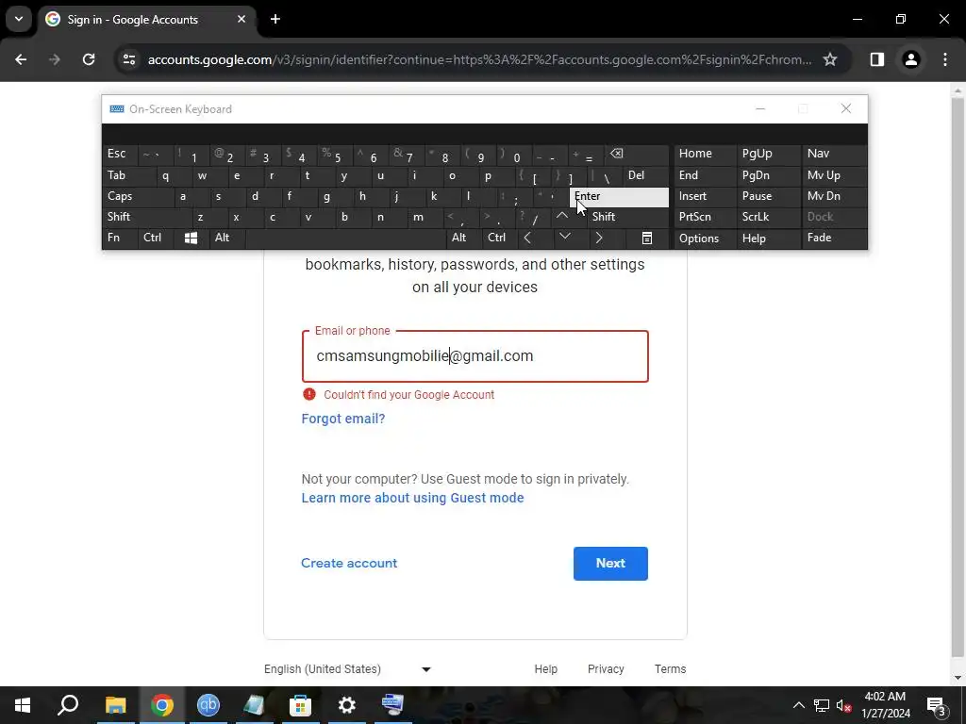Screen dimensions: 966x724
Task: Open notification center icon
Action: [937, 705]
